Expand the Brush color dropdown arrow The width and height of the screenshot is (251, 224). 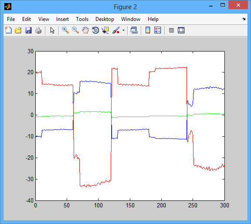123,30
